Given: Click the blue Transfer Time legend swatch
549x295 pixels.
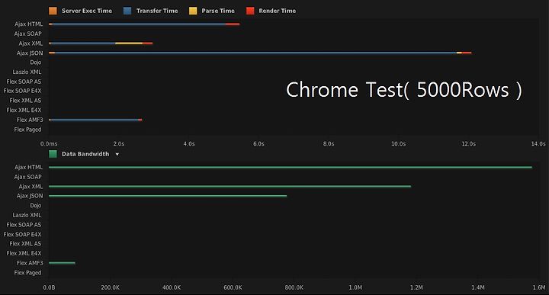Looking at the screenshot, I should coord(127,11).
